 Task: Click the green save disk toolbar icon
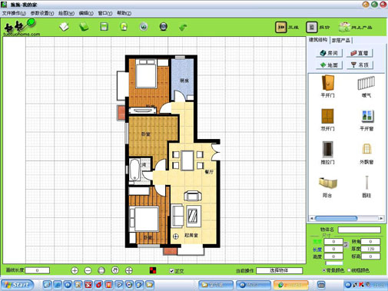[x=104, y=27]
